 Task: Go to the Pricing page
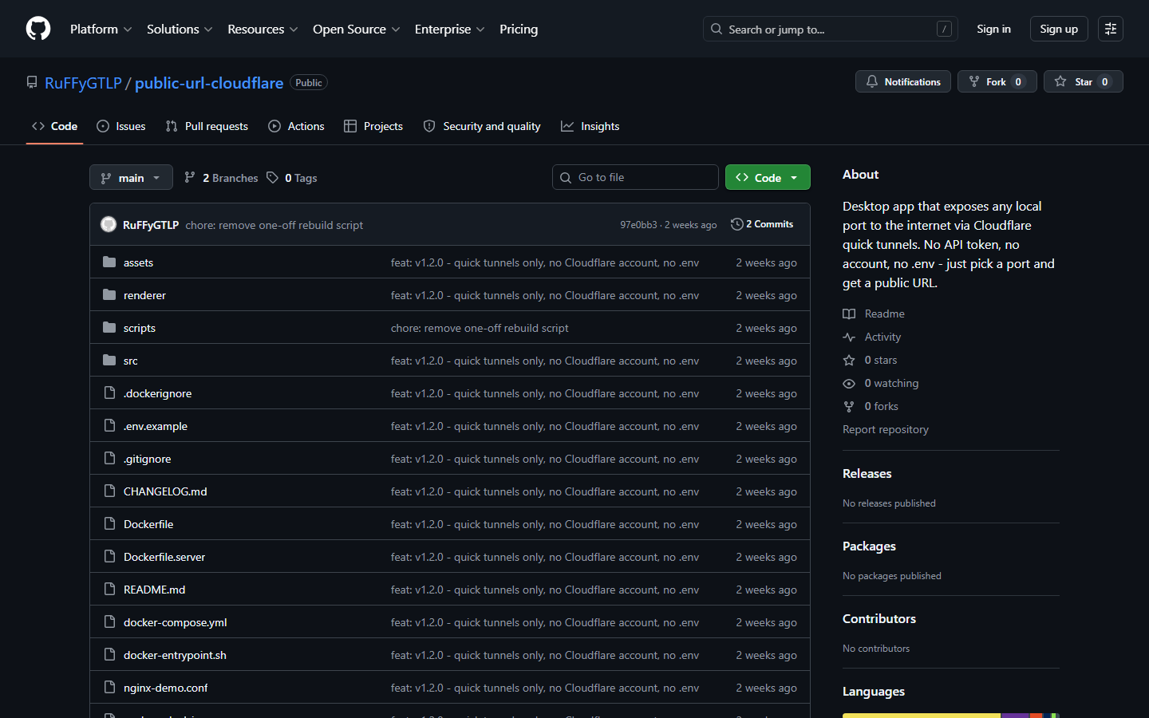(x=519, y=29)
